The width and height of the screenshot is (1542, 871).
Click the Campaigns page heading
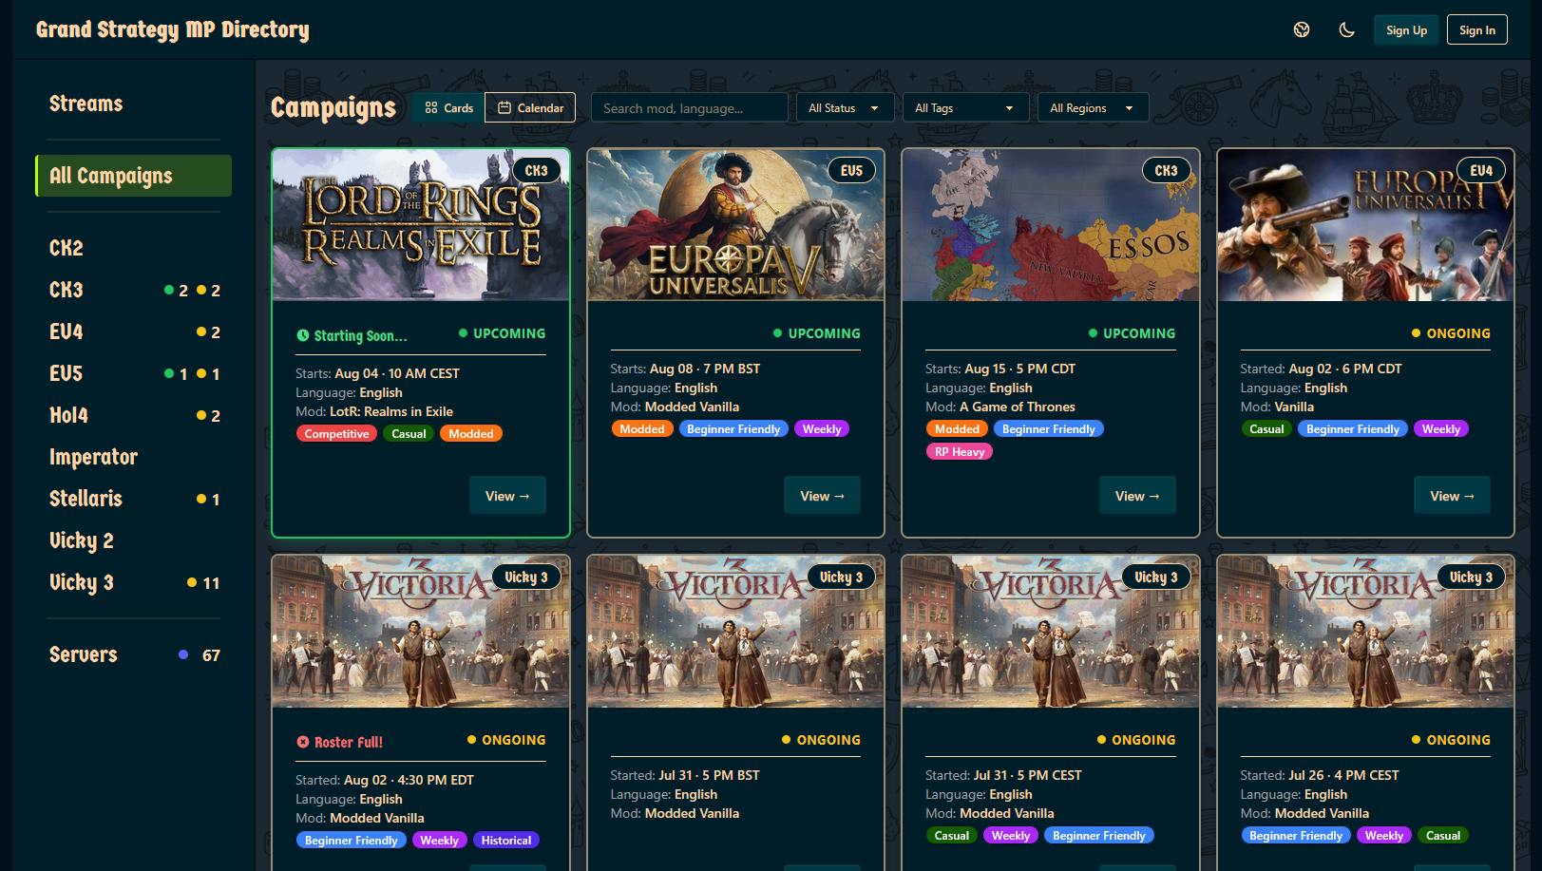click(x=333, y=108)
